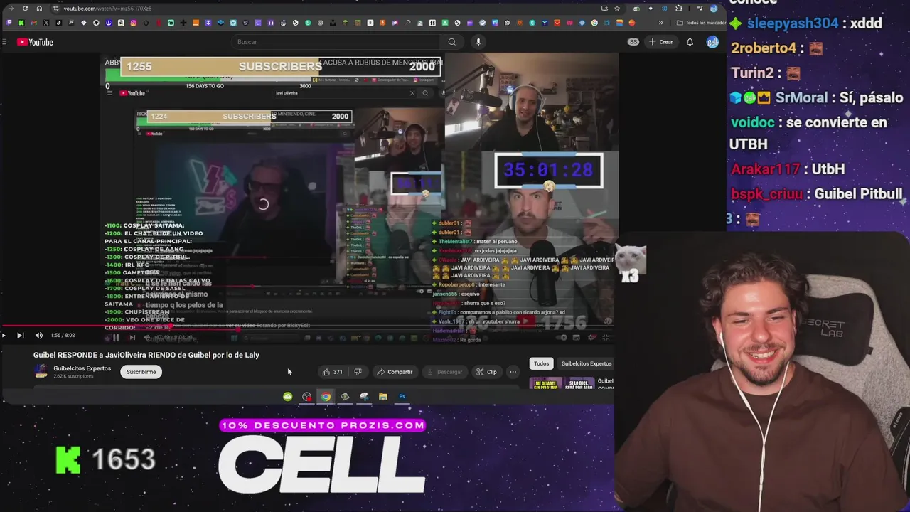The height and width of the screenshot is (512, 910).
Task: Like the video showing 371 likes
Action: coord(331,372)
